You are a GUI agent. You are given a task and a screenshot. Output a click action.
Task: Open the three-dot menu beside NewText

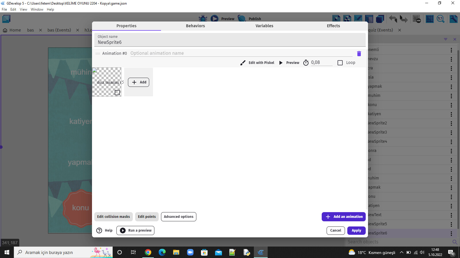[451, 215]
